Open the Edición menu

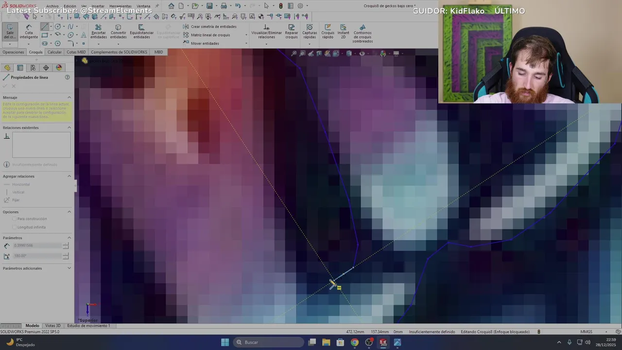70,6
